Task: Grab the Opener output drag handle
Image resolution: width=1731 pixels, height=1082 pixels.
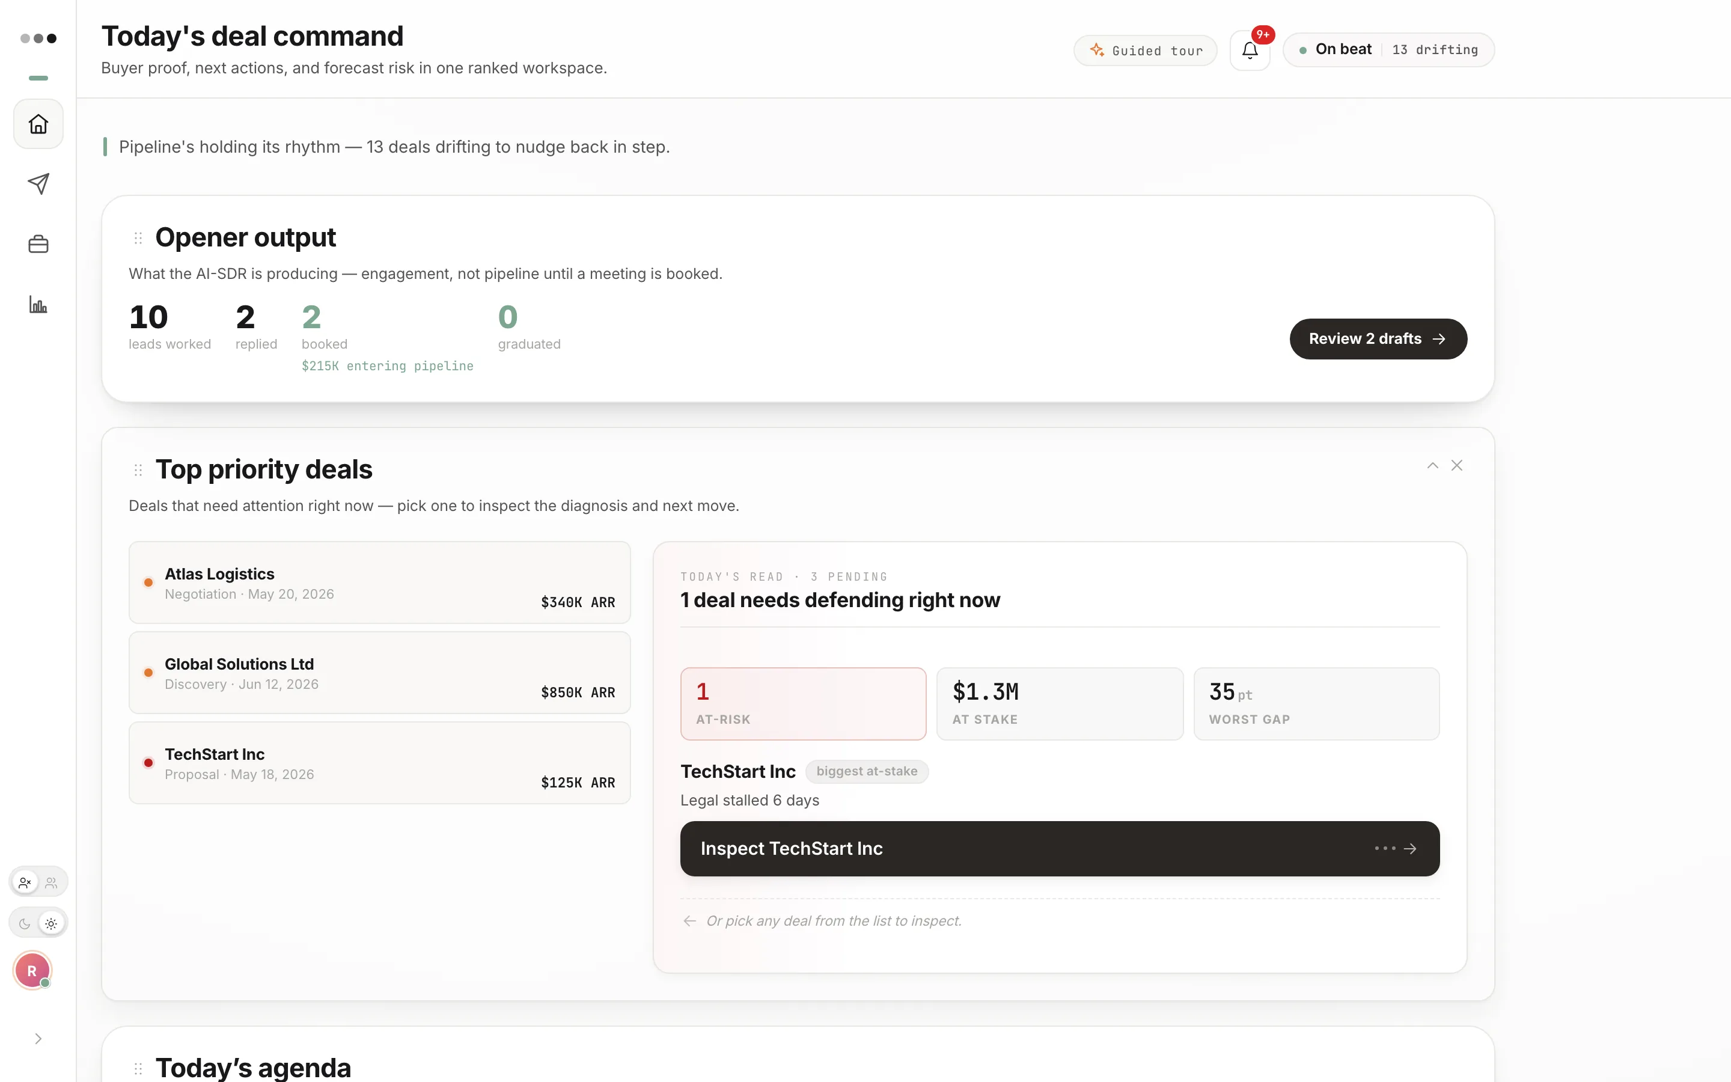Action: [138, 237]
